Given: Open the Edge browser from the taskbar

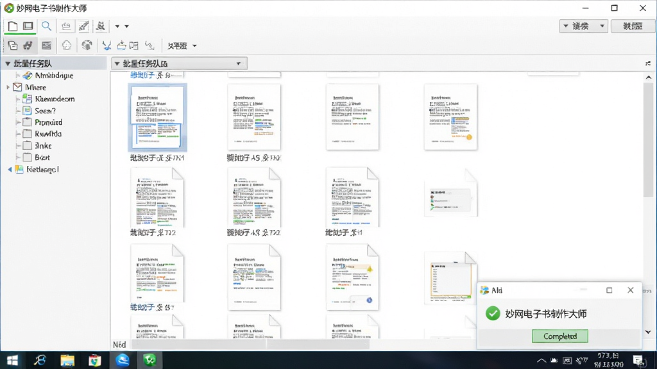Looking at the screenshot, I should pyautogui.click(x=123, y=360).
